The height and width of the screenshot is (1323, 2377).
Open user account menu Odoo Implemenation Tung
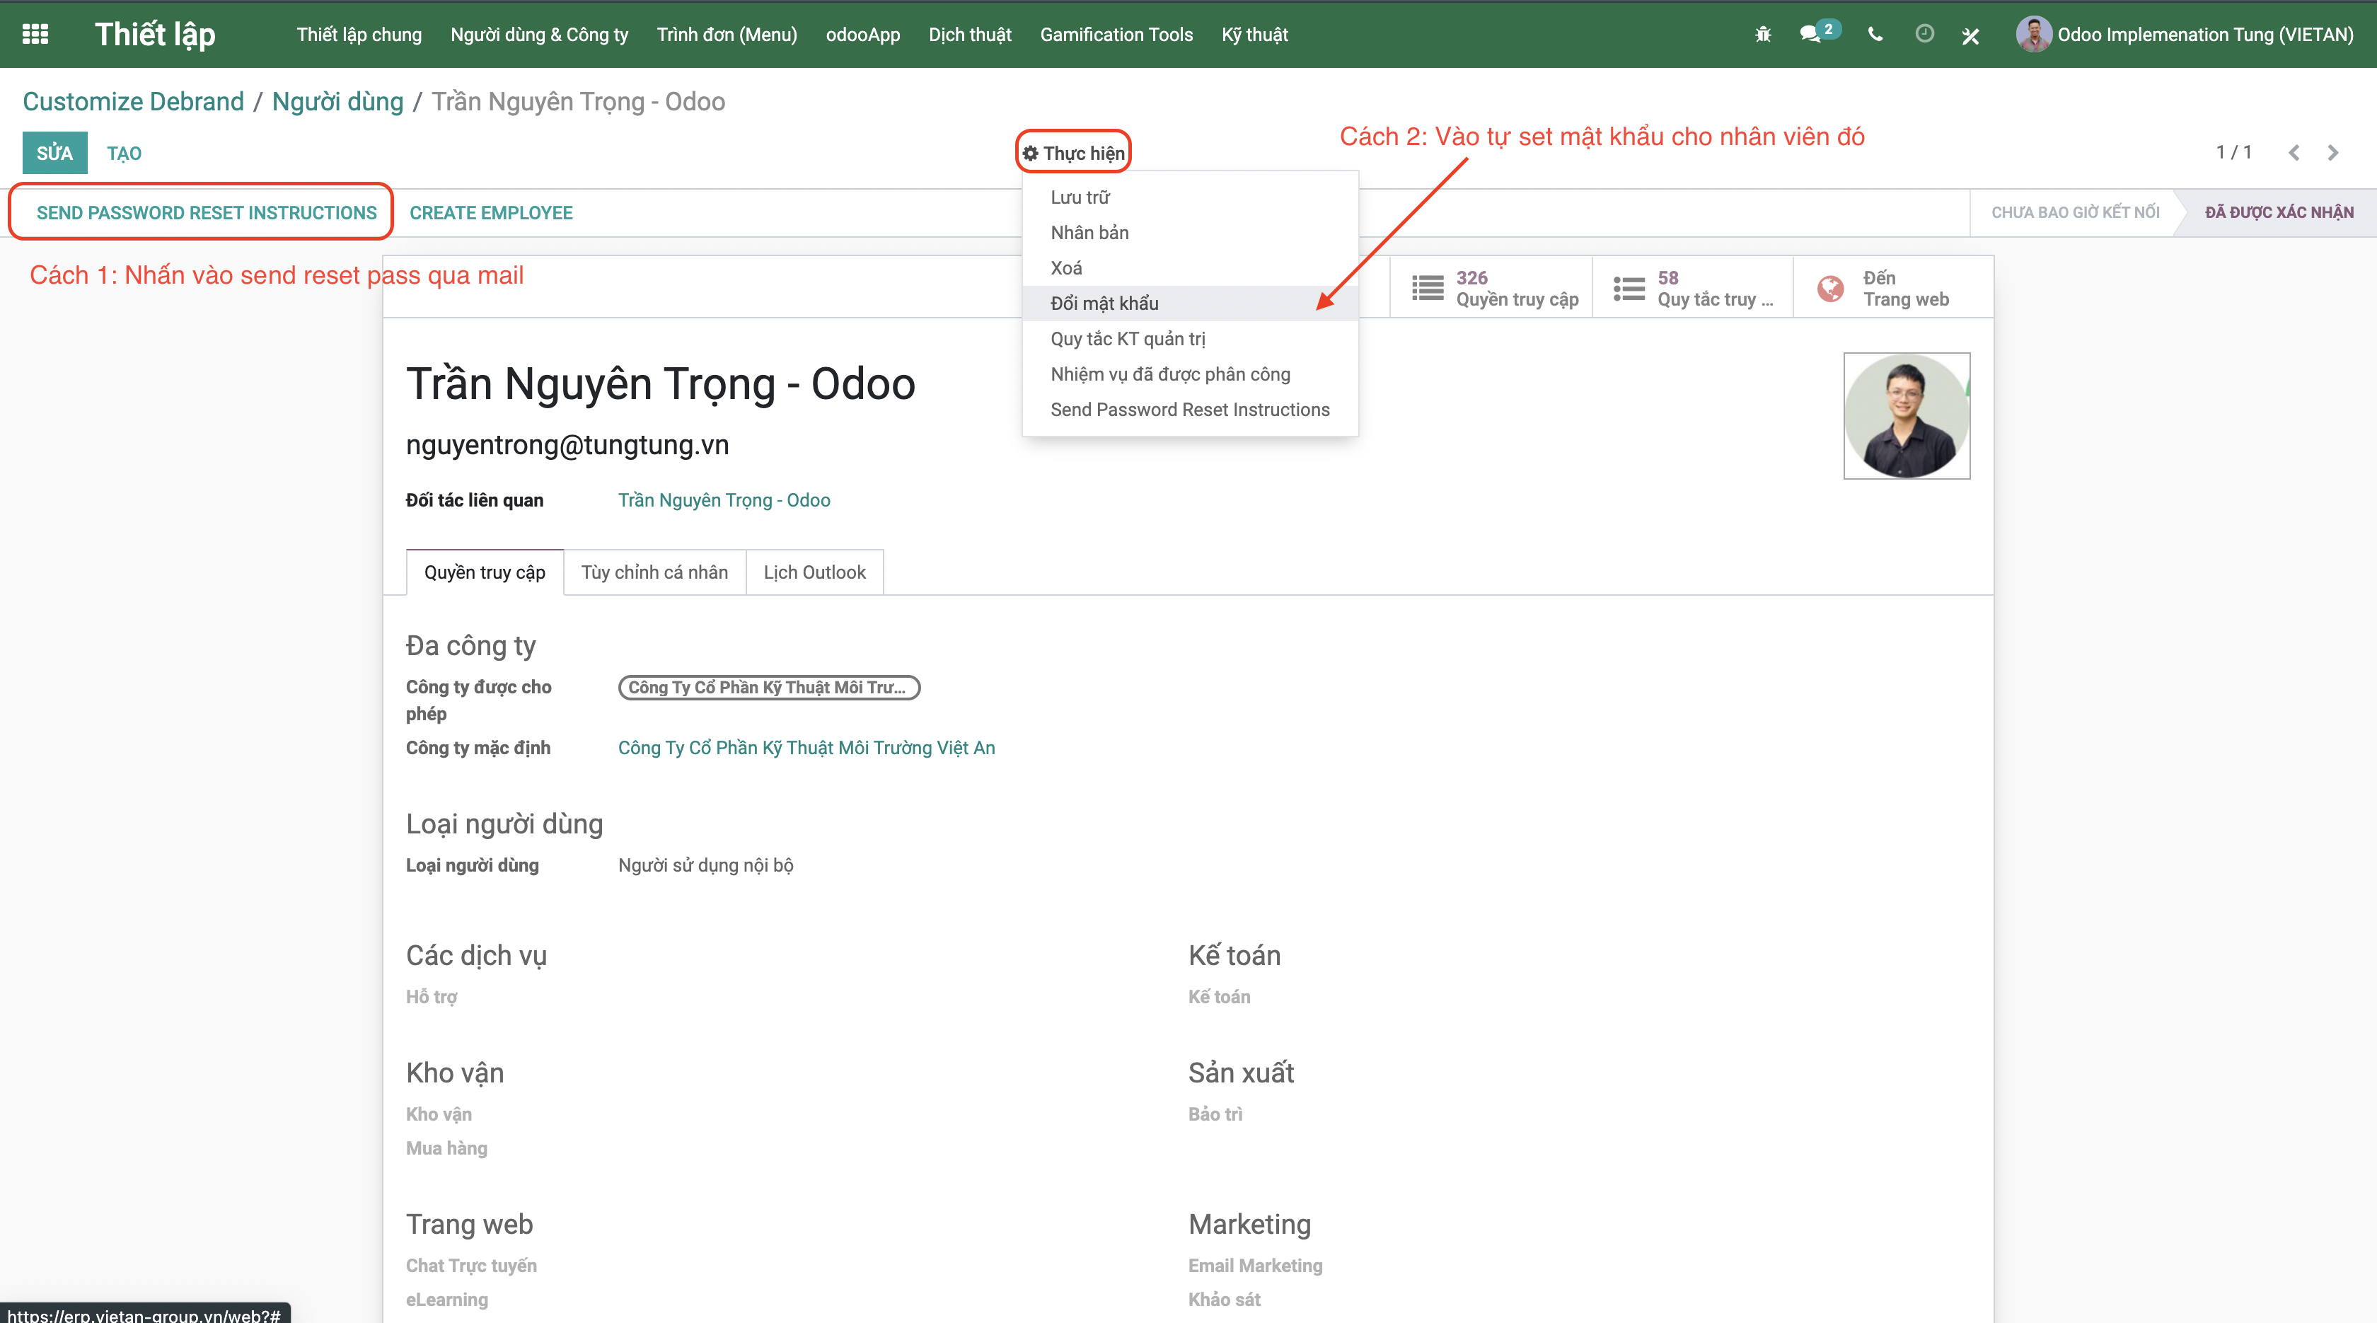point(2185,34)
